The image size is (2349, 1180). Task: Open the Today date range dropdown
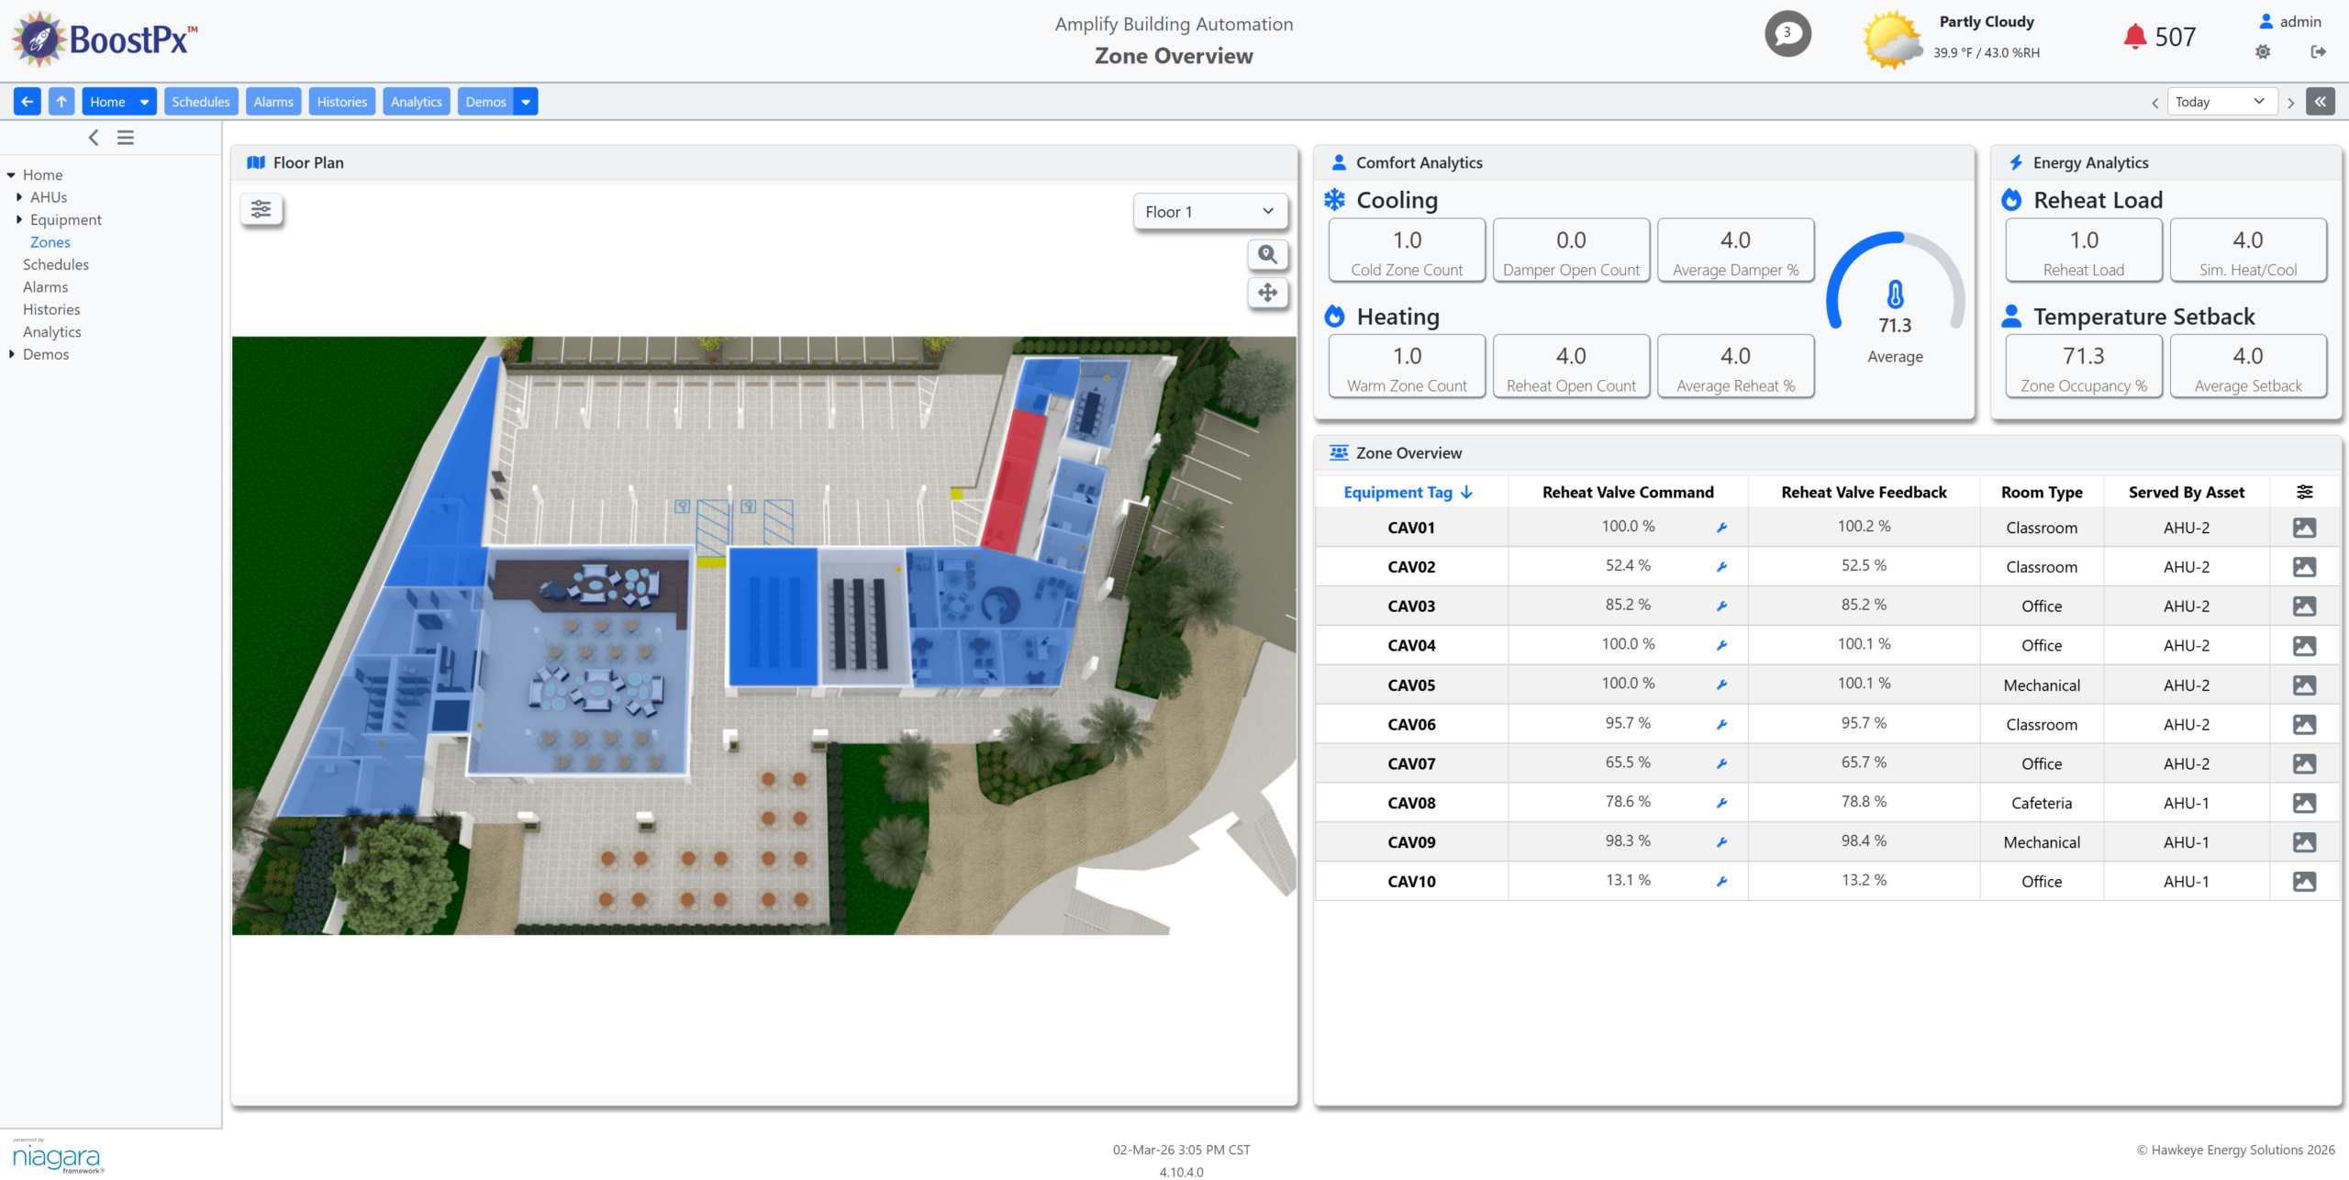(2221, 102)
